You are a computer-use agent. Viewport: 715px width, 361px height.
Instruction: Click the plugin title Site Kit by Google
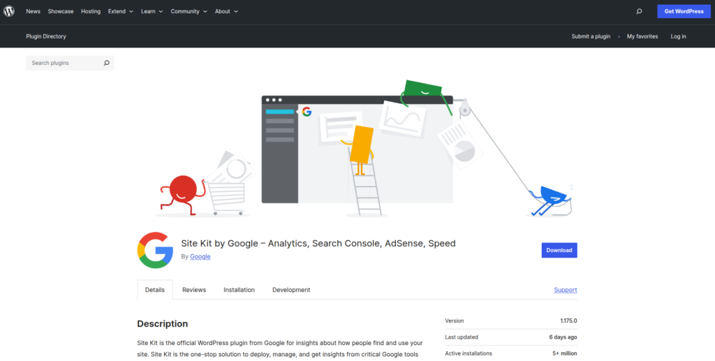click(318, 244)
